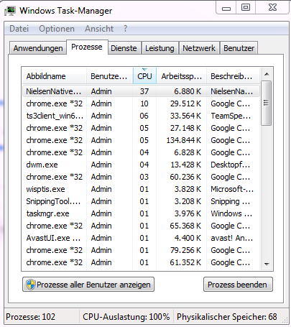Open the Ansicht menu

[99, 29]
